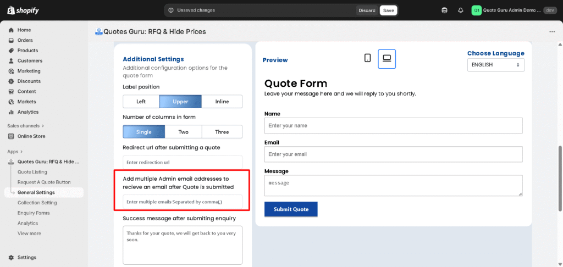Open the ENGLISH language dropdown
Image resolution: width=563 pixels, height=267 pixels.
495,65
